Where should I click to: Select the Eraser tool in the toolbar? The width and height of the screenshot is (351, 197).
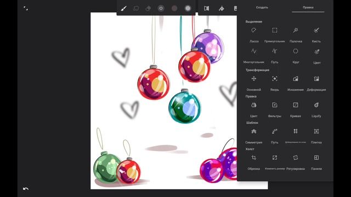[148, 9]
